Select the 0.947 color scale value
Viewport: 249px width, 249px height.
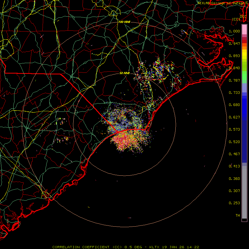[x=234, y=43]
